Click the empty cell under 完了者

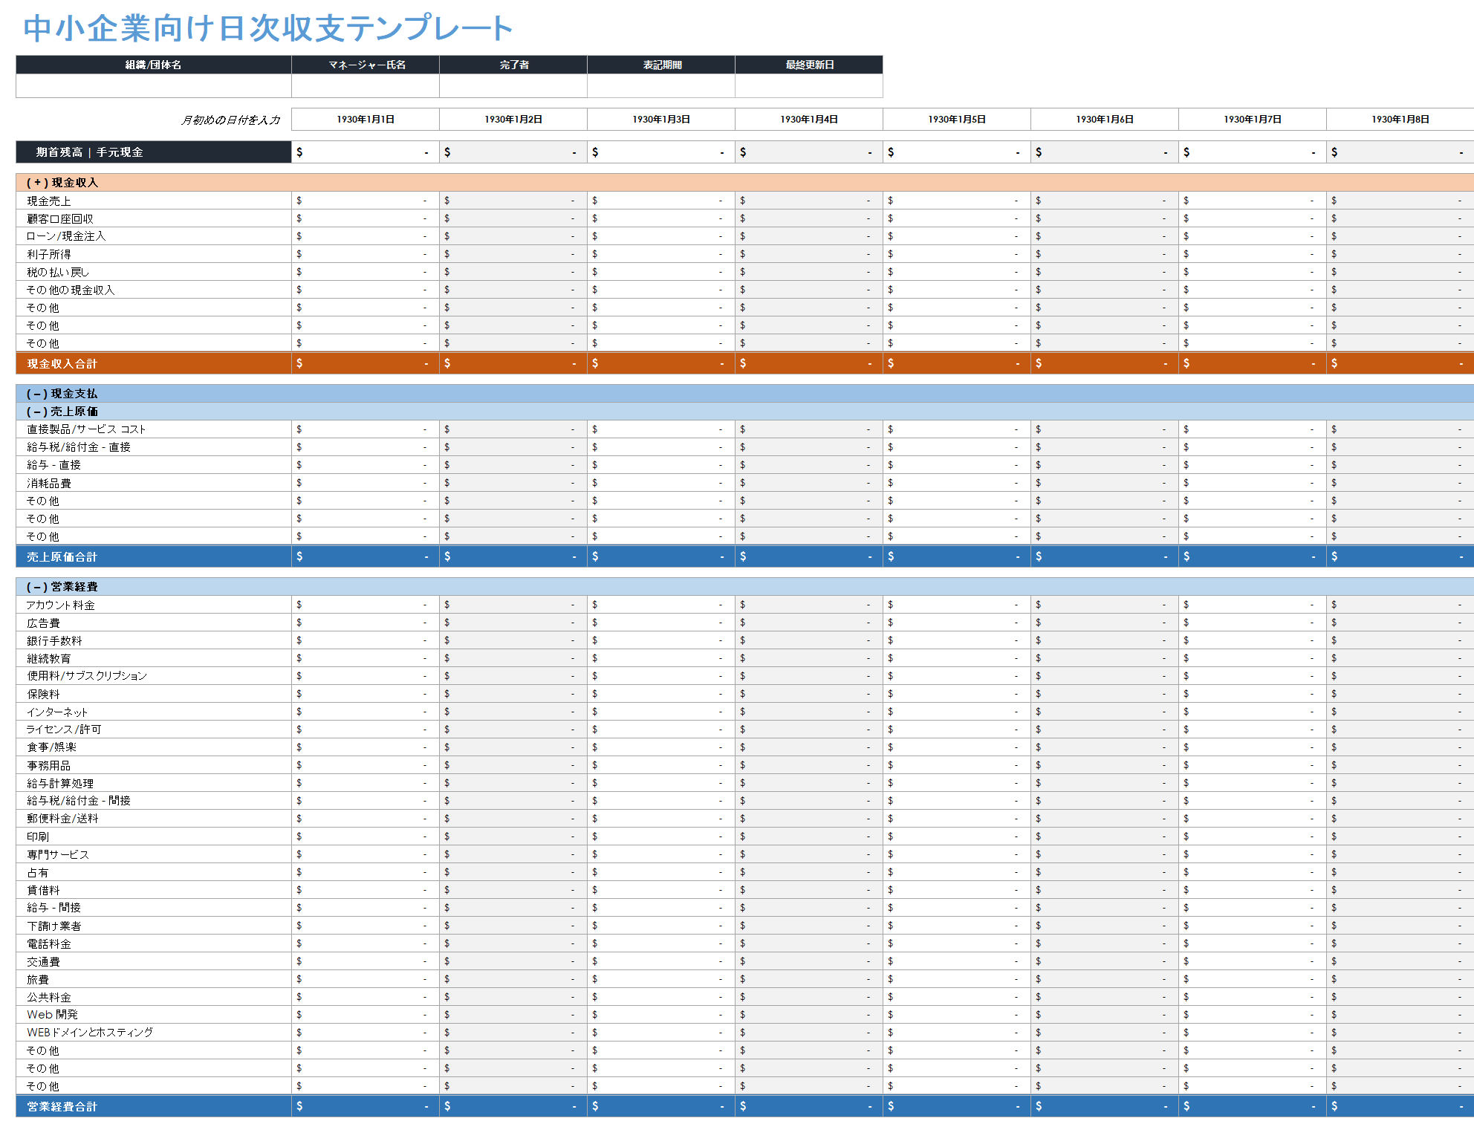(x=513, y=86)
